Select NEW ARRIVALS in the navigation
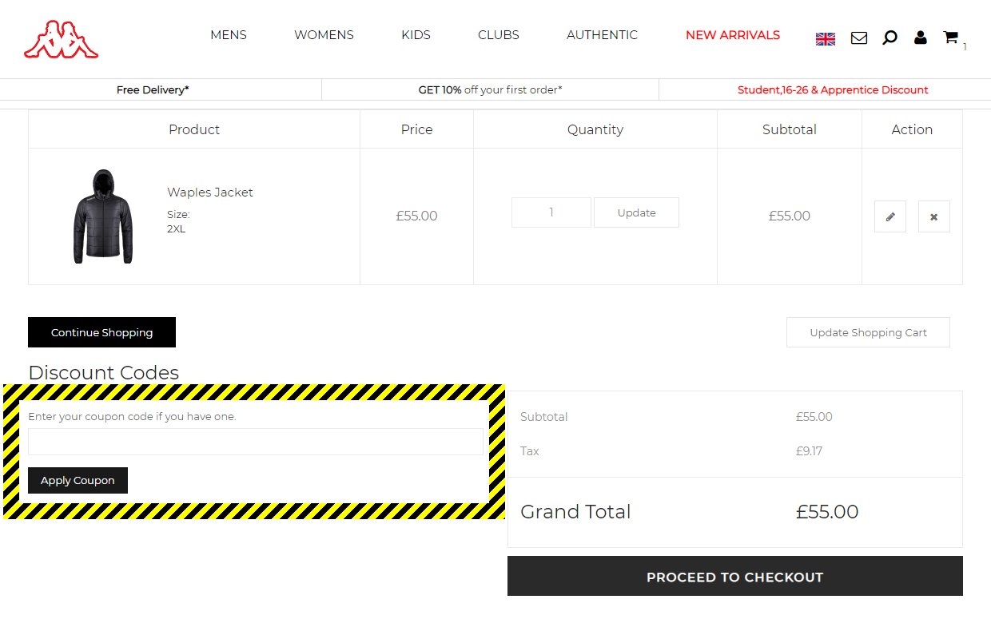This screenshot has width=991, height=623. [732, 35]
